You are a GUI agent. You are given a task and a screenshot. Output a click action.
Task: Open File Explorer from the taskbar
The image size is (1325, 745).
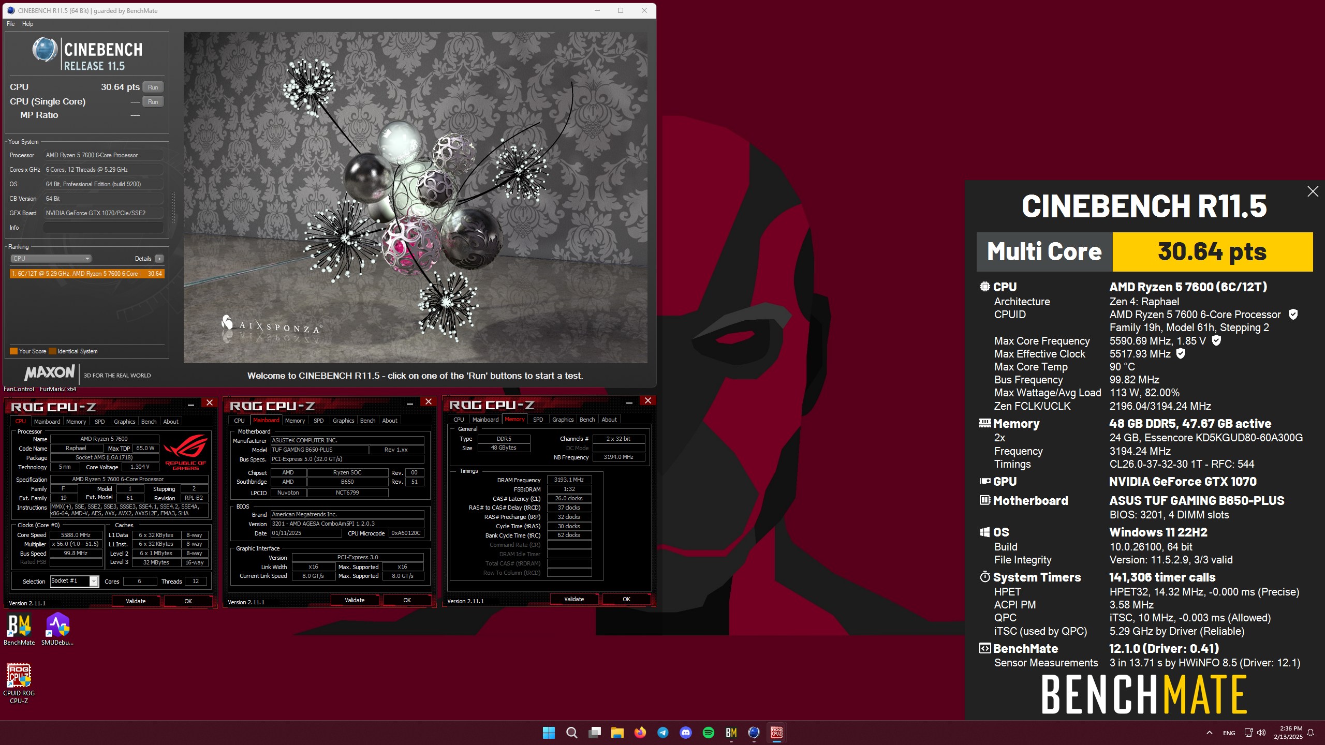coord(617,733)
